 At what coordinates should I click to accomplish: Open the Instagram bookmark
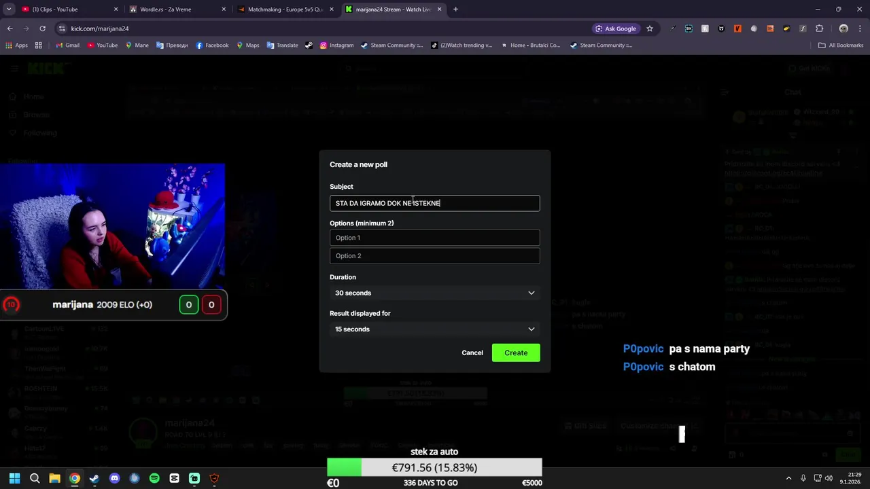pos(337,46)
